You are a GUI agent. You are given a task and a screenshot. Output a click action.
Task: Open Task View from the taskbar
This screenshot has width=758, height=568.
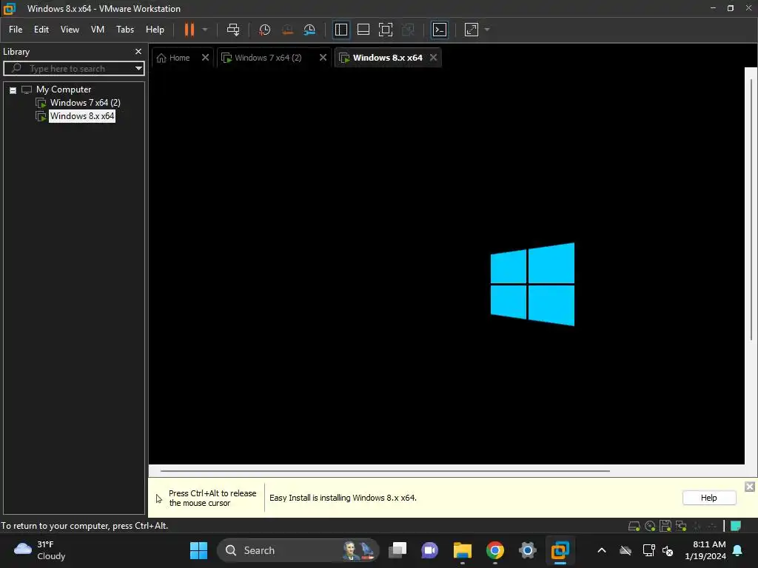pos(398,550)
